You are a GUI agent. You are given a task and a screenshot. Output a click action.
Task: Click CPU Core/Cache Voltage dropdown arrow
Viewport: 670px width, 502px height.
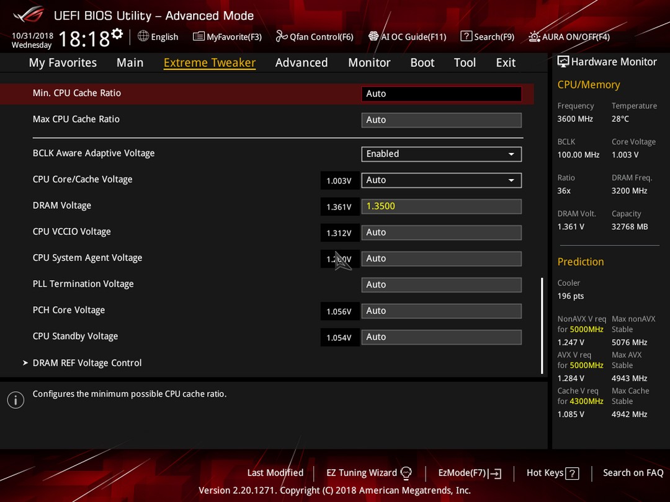(511, 180)
